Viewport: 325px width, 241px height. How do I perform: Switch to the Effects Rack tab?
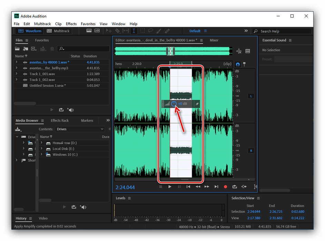(60, 120)
